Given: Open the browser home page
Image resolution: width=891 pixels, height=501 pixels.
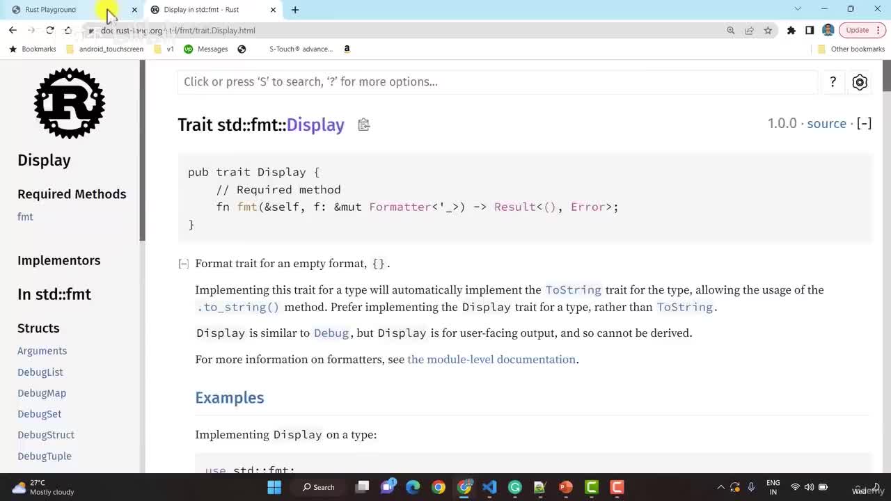Looking at the screenshot, I should (x=68, y=30).
